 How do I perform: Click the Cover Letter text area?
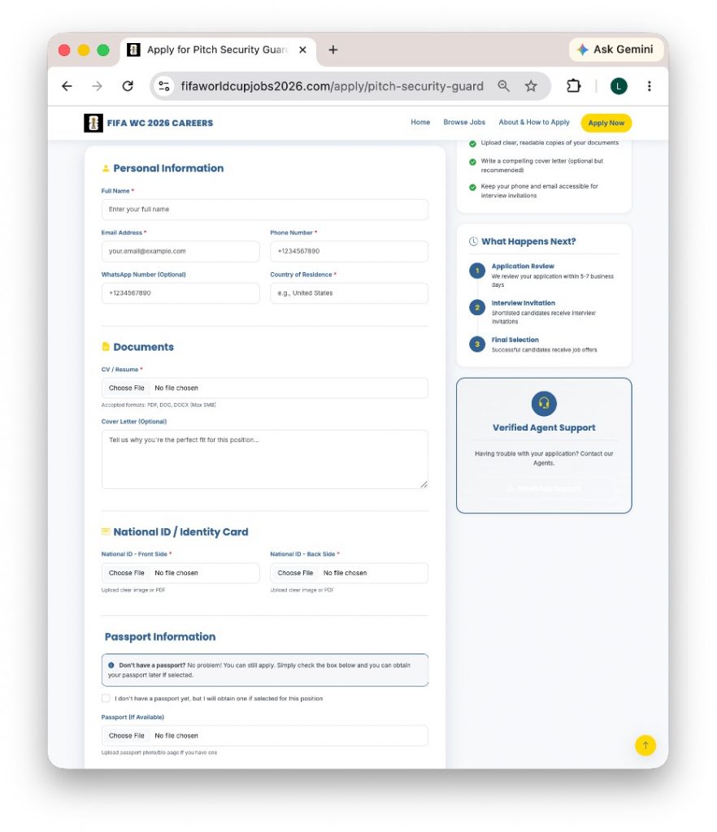pyautogui.click(x=265, y=460)
